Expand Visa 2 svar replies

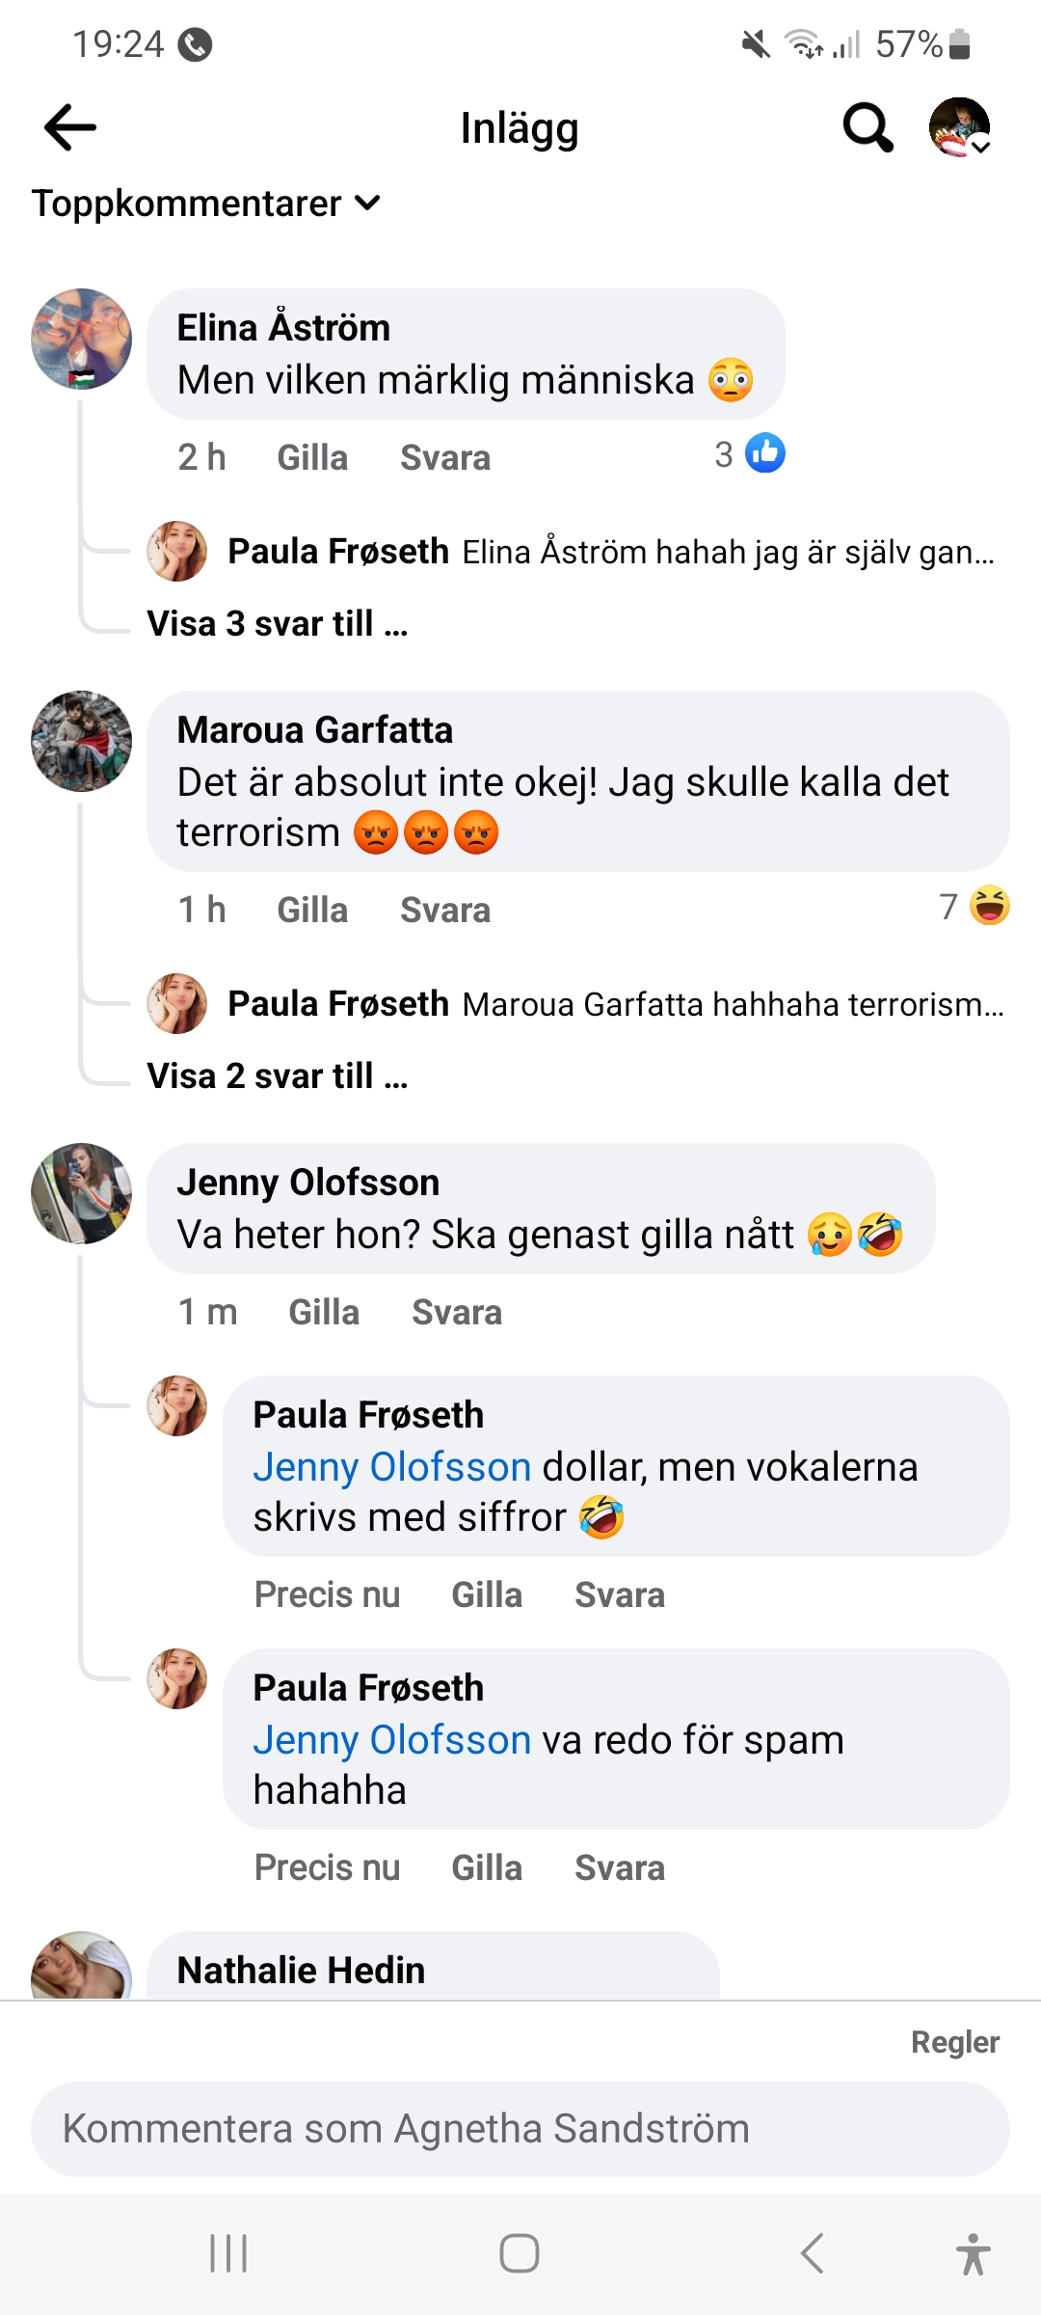pos(278,1076)
